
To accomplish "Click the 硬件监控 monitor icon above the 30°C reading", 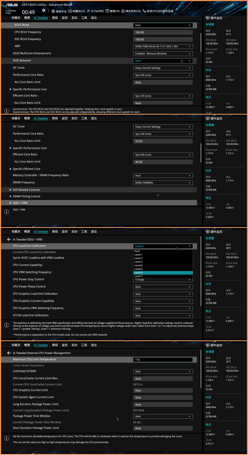I will pyautogui.click(x=207, y=232).
